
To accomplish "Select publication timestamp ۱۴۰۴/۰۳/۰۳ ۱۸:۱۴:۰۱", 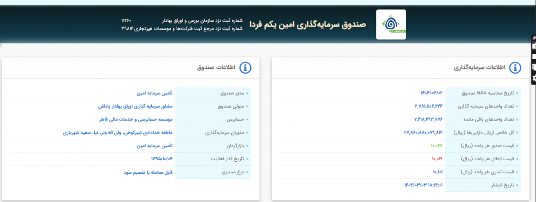I will (423, 185).
